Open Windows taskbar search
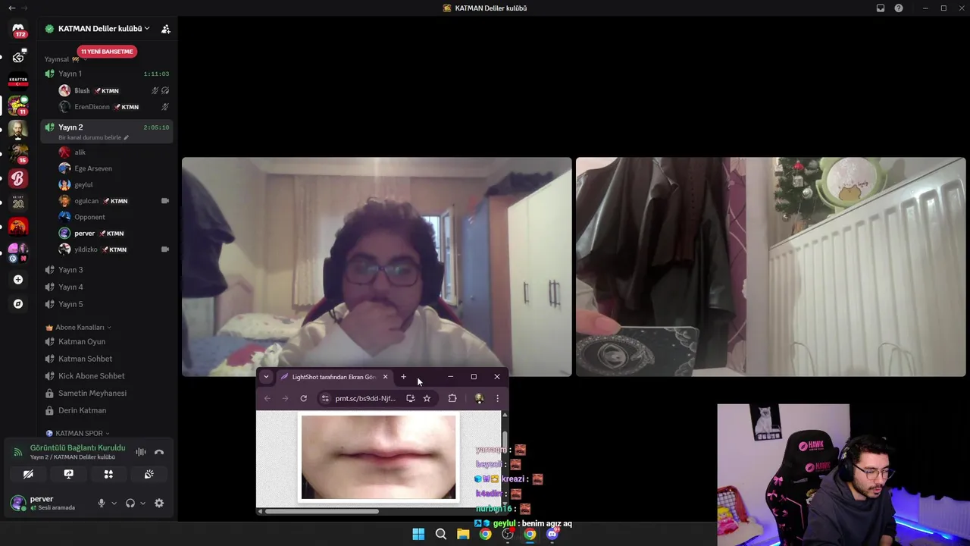This screenshot has height=546, width=970. coord(440,534)
